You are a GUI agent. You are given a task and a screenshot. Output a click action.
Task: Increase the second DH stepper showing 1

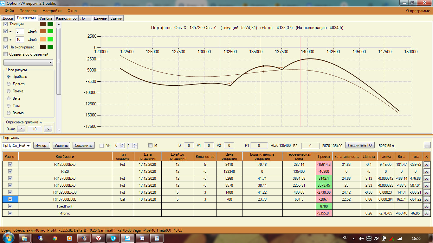135,144
